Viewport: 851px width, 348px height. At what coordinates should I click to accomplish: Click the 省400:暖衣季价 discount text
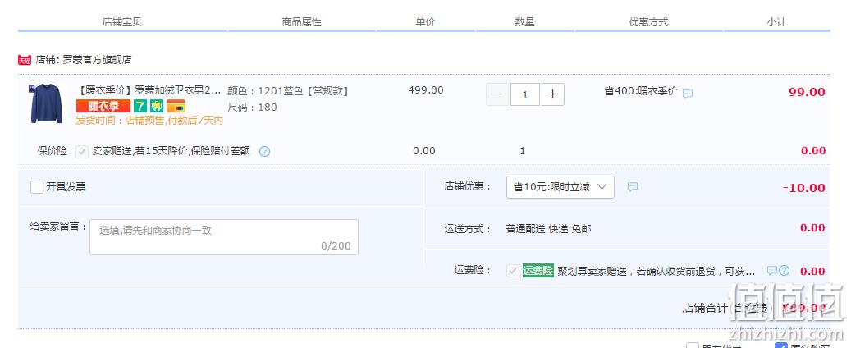click(641, 91)
